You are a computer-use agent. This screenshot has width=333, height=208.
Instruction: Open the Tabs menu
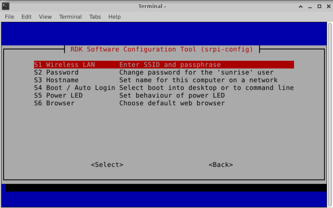[95, 17]
